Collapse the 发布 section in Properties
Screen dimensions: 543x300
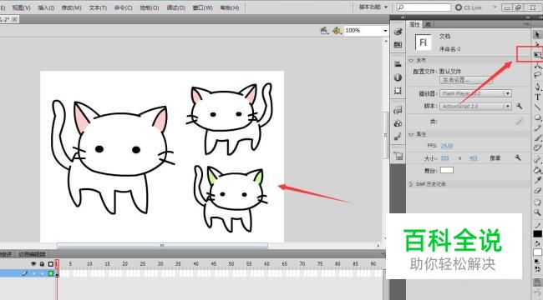click(411, 61)
